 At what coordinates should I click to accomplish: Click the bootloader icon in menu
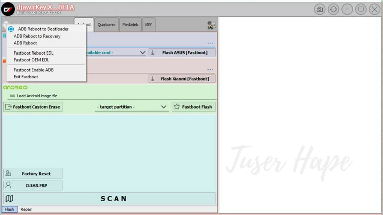pos(11,29)
